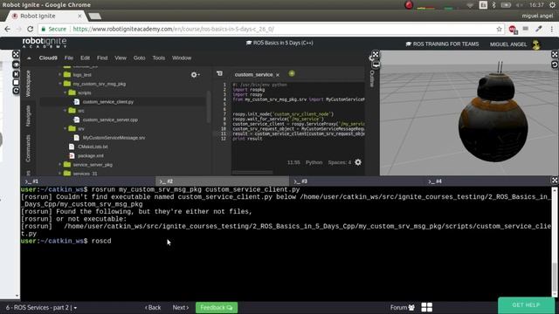The width and height of the screenshot is (559, 314).
Task: Click the C icon on the left strip
Action: (x=16, y=91)
